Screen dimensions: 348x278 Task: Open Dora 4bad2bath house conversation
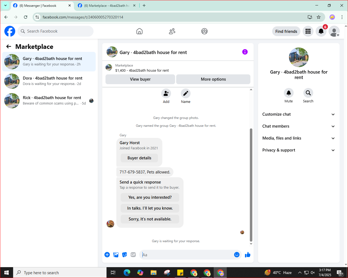[49, 81]
